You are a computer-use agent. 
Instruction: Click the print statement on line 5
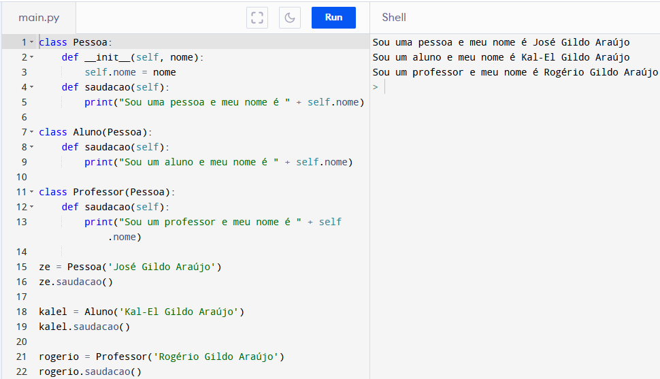click(x=225, y=102)
